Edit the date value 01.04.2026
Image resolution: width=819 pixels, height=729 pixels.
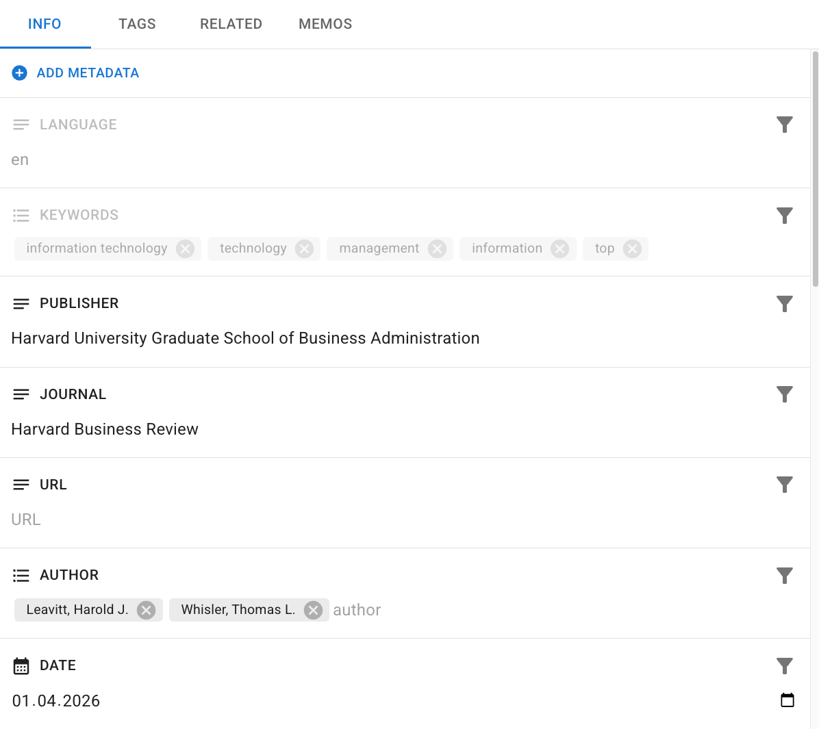56,701
